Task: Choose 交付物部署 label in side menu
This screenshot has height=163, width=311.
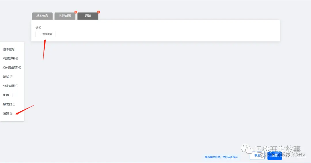Action: [x=10, y=68]
